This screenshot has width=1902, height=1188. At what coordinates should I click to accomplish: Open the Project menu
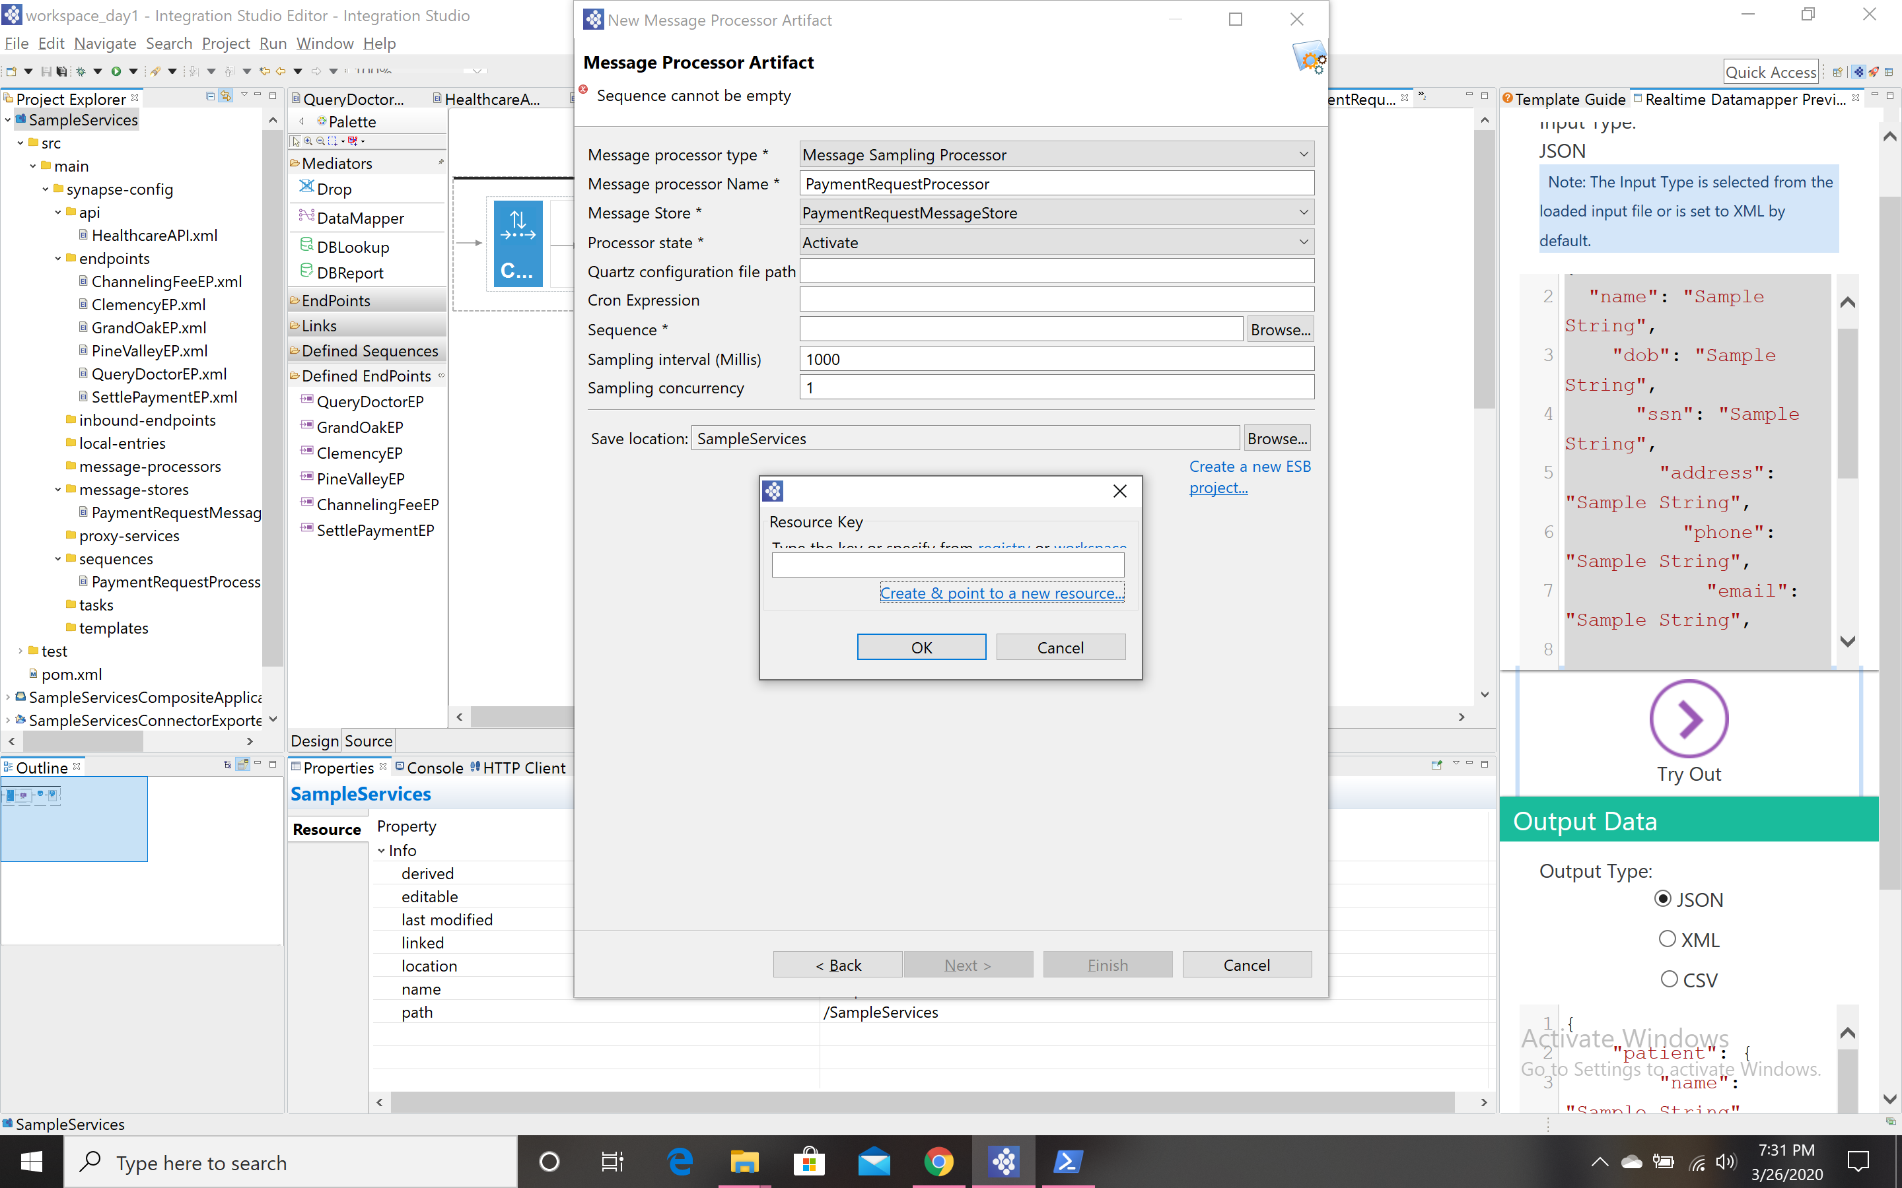click(x=226, y=43)
